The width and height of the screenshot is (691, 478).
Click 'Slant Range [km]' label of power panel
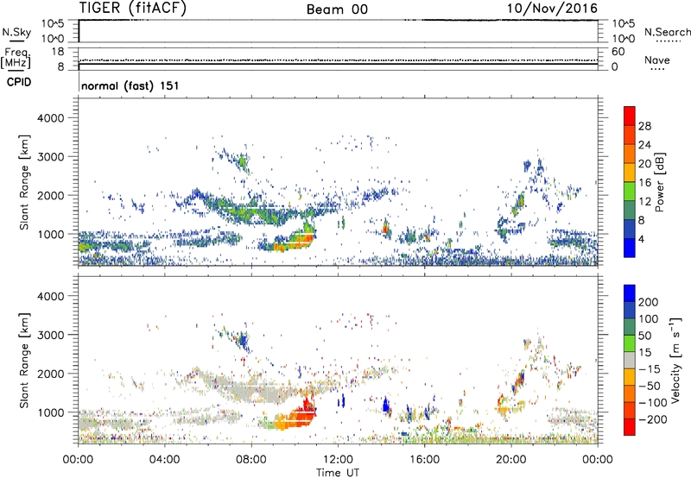point(24,182)
